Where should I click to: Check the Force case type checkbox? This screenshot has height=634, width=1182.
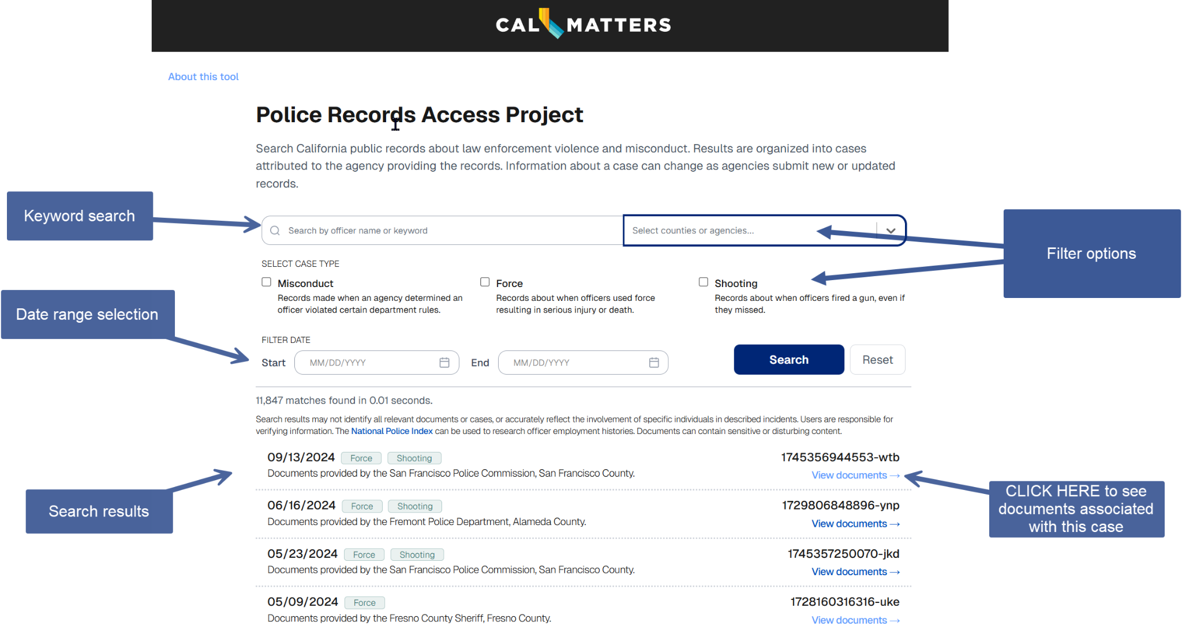coord(485,282)
